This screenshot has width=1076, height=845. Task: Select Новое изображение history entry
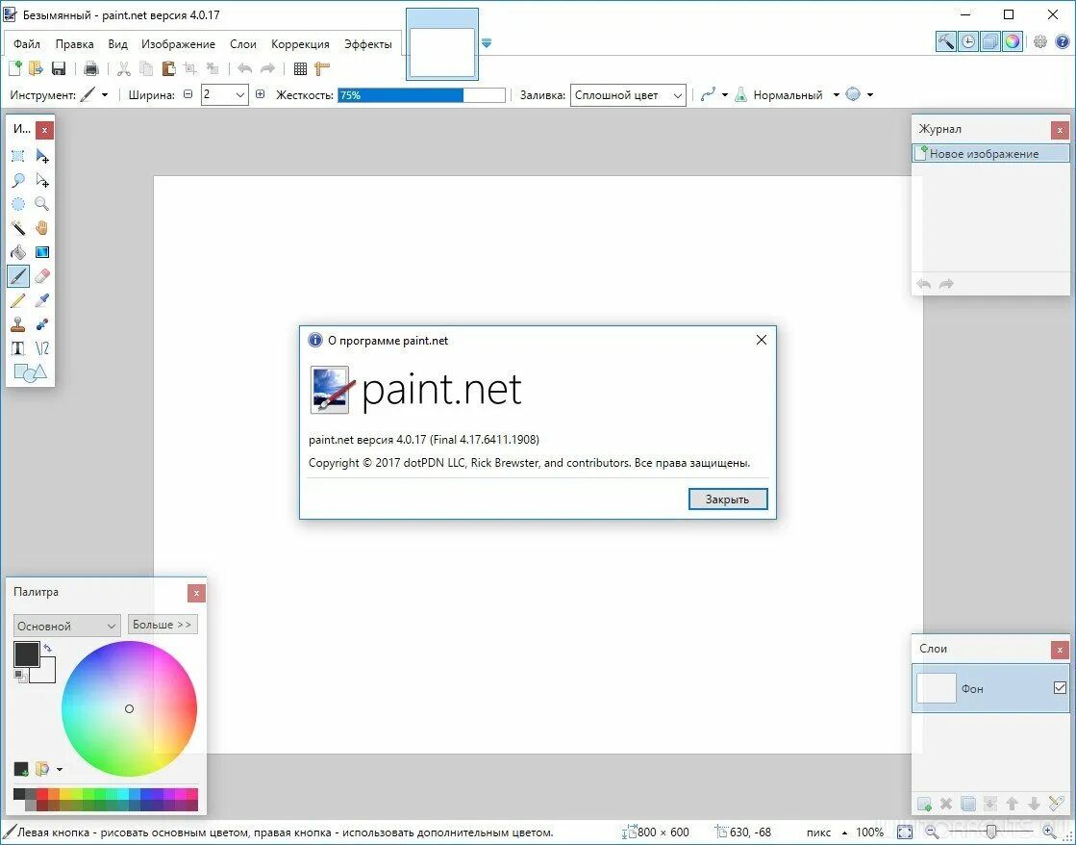click(x=990, y=154)
